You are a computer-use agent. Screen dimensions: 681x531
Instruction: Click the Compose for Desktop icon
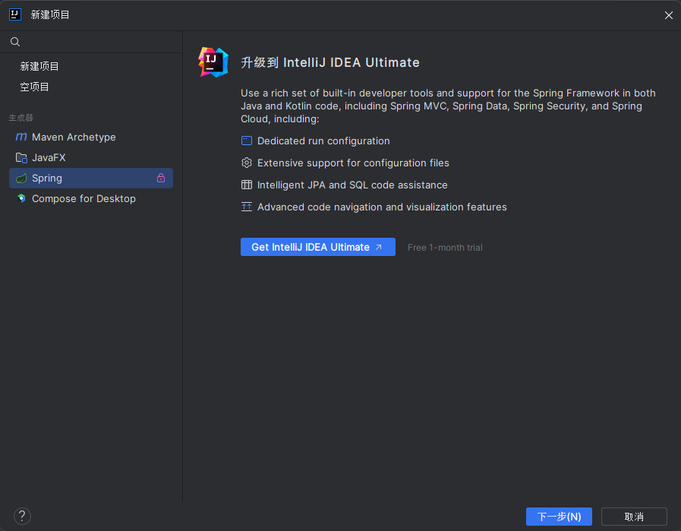click(21, 199)
